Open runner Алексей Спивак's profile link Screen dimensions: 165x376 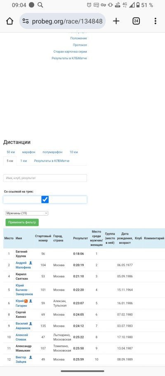(x=22, y=337)
